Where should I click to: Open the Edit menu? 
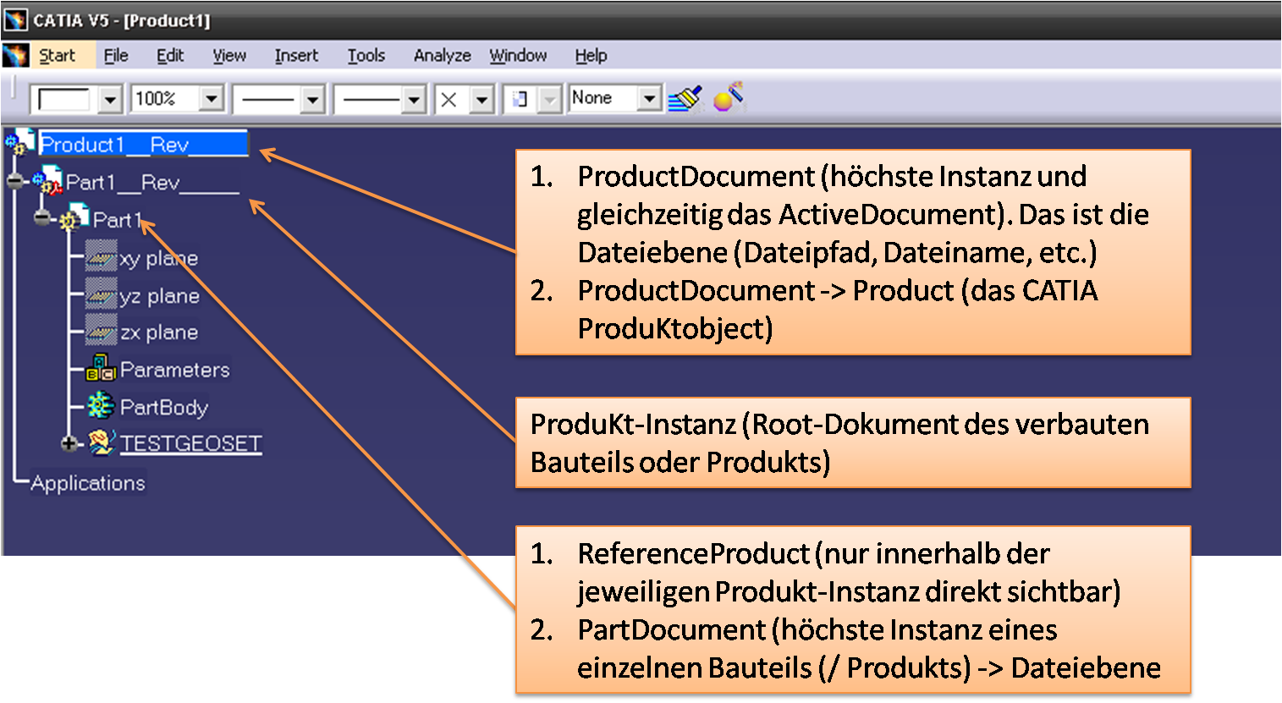point(170,56)
